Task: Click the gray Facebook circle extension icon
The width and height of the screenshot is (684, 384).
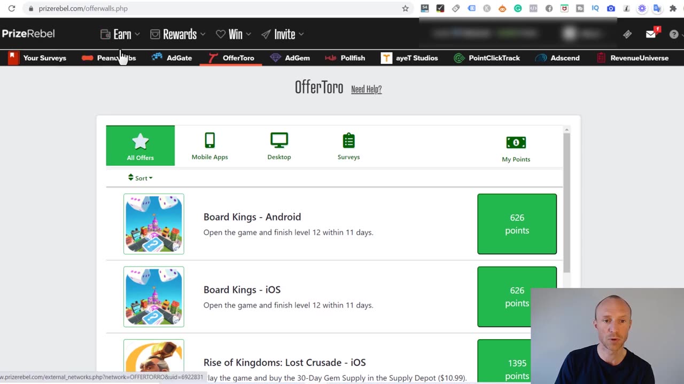Action: [549, 9]
